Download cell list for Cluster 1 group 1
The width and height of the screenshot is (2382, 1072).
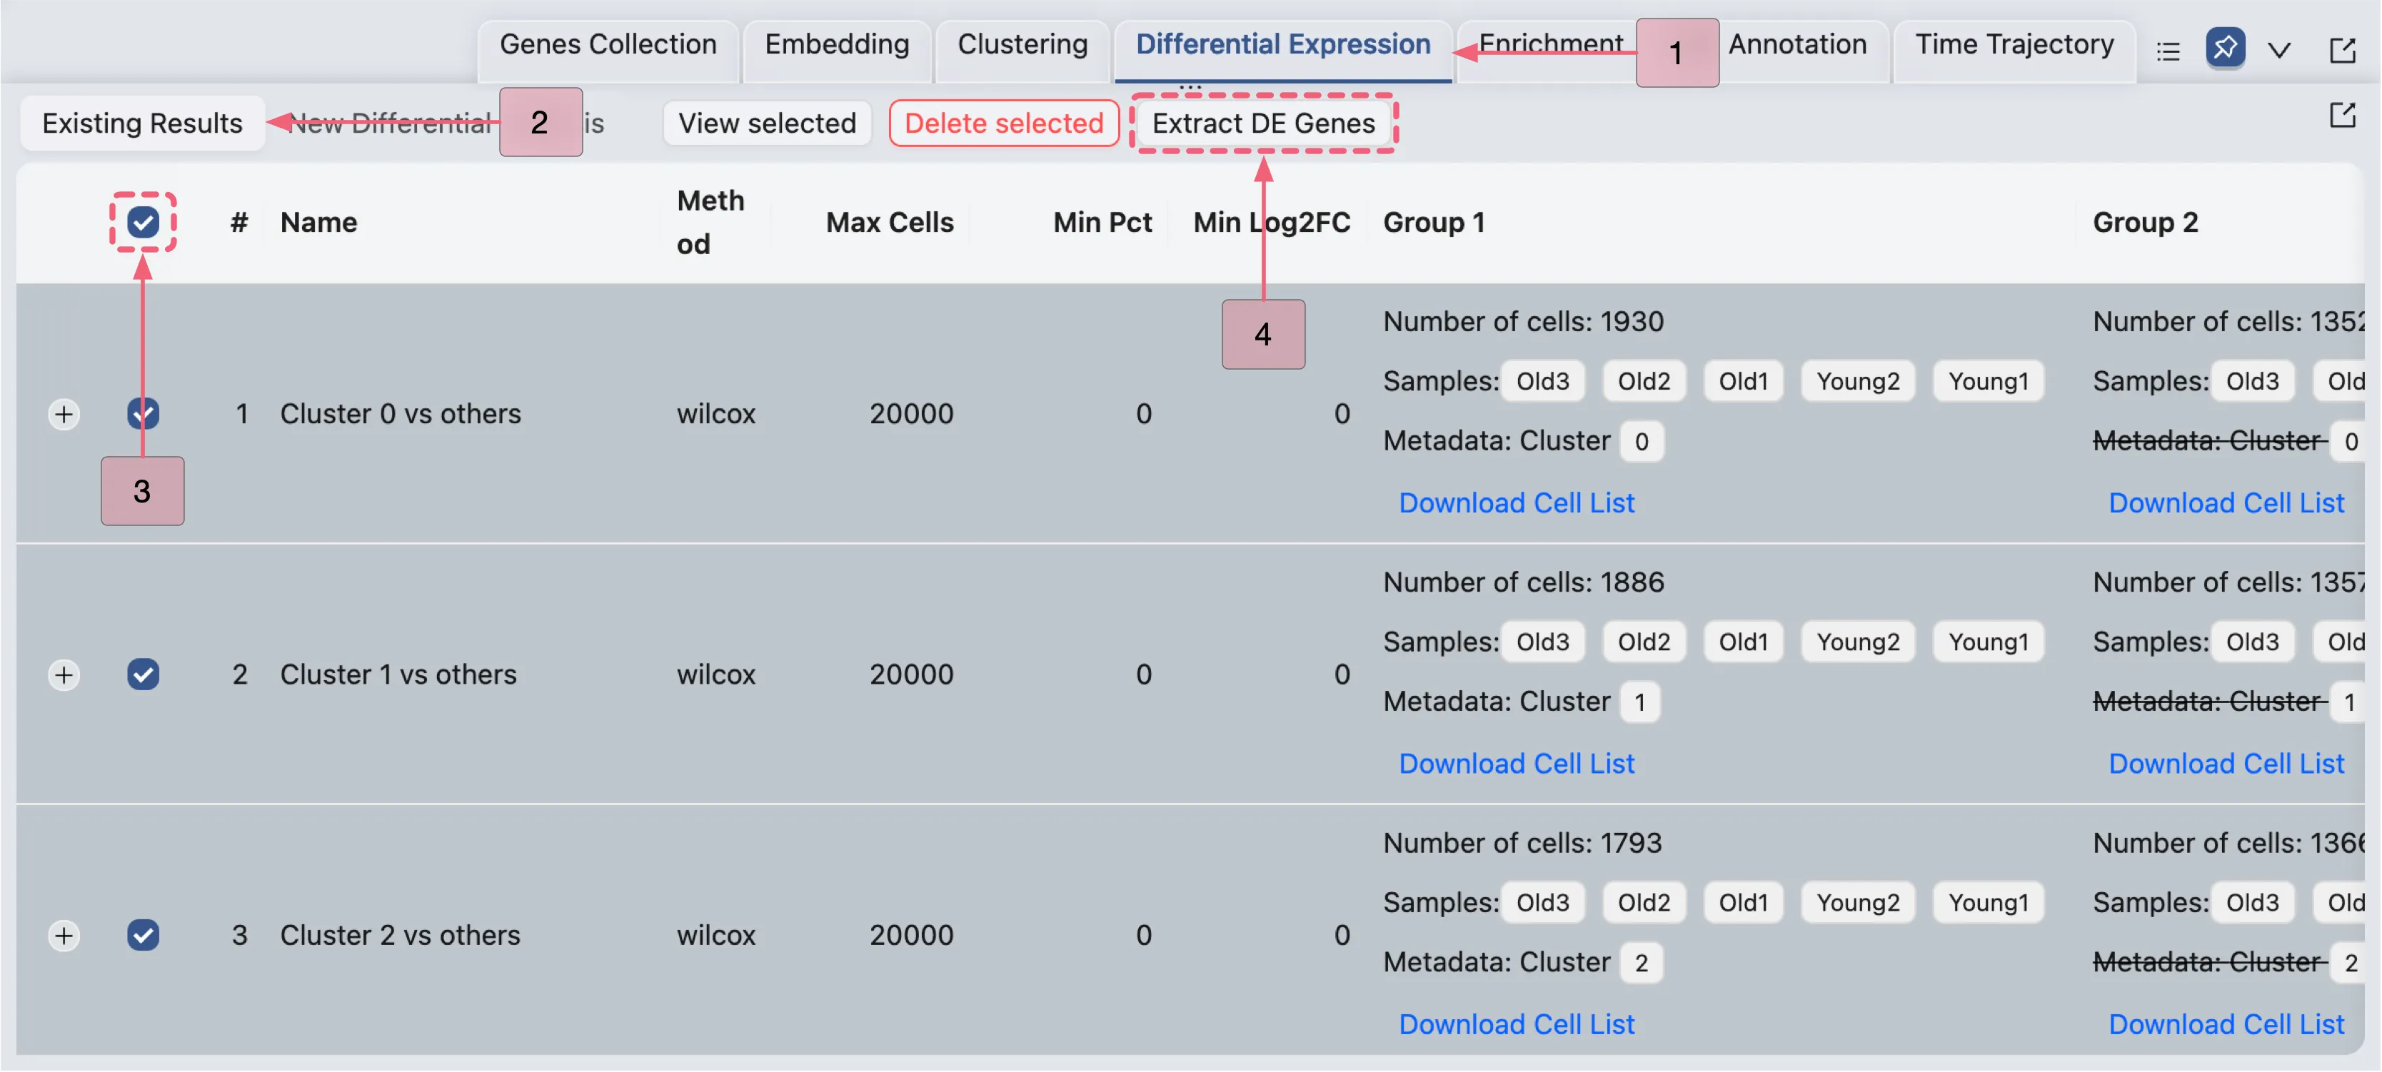point(1517,764)
